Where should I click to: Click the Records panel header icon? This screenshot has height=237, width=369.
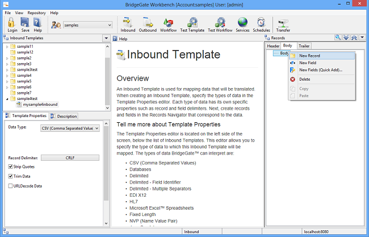(x=267, y=38)
